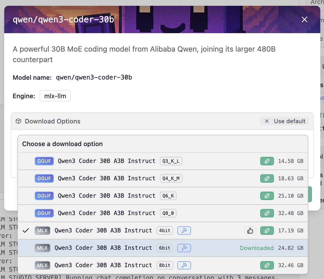Click the rocket icon on the Q8_0 row

[267, 213]
